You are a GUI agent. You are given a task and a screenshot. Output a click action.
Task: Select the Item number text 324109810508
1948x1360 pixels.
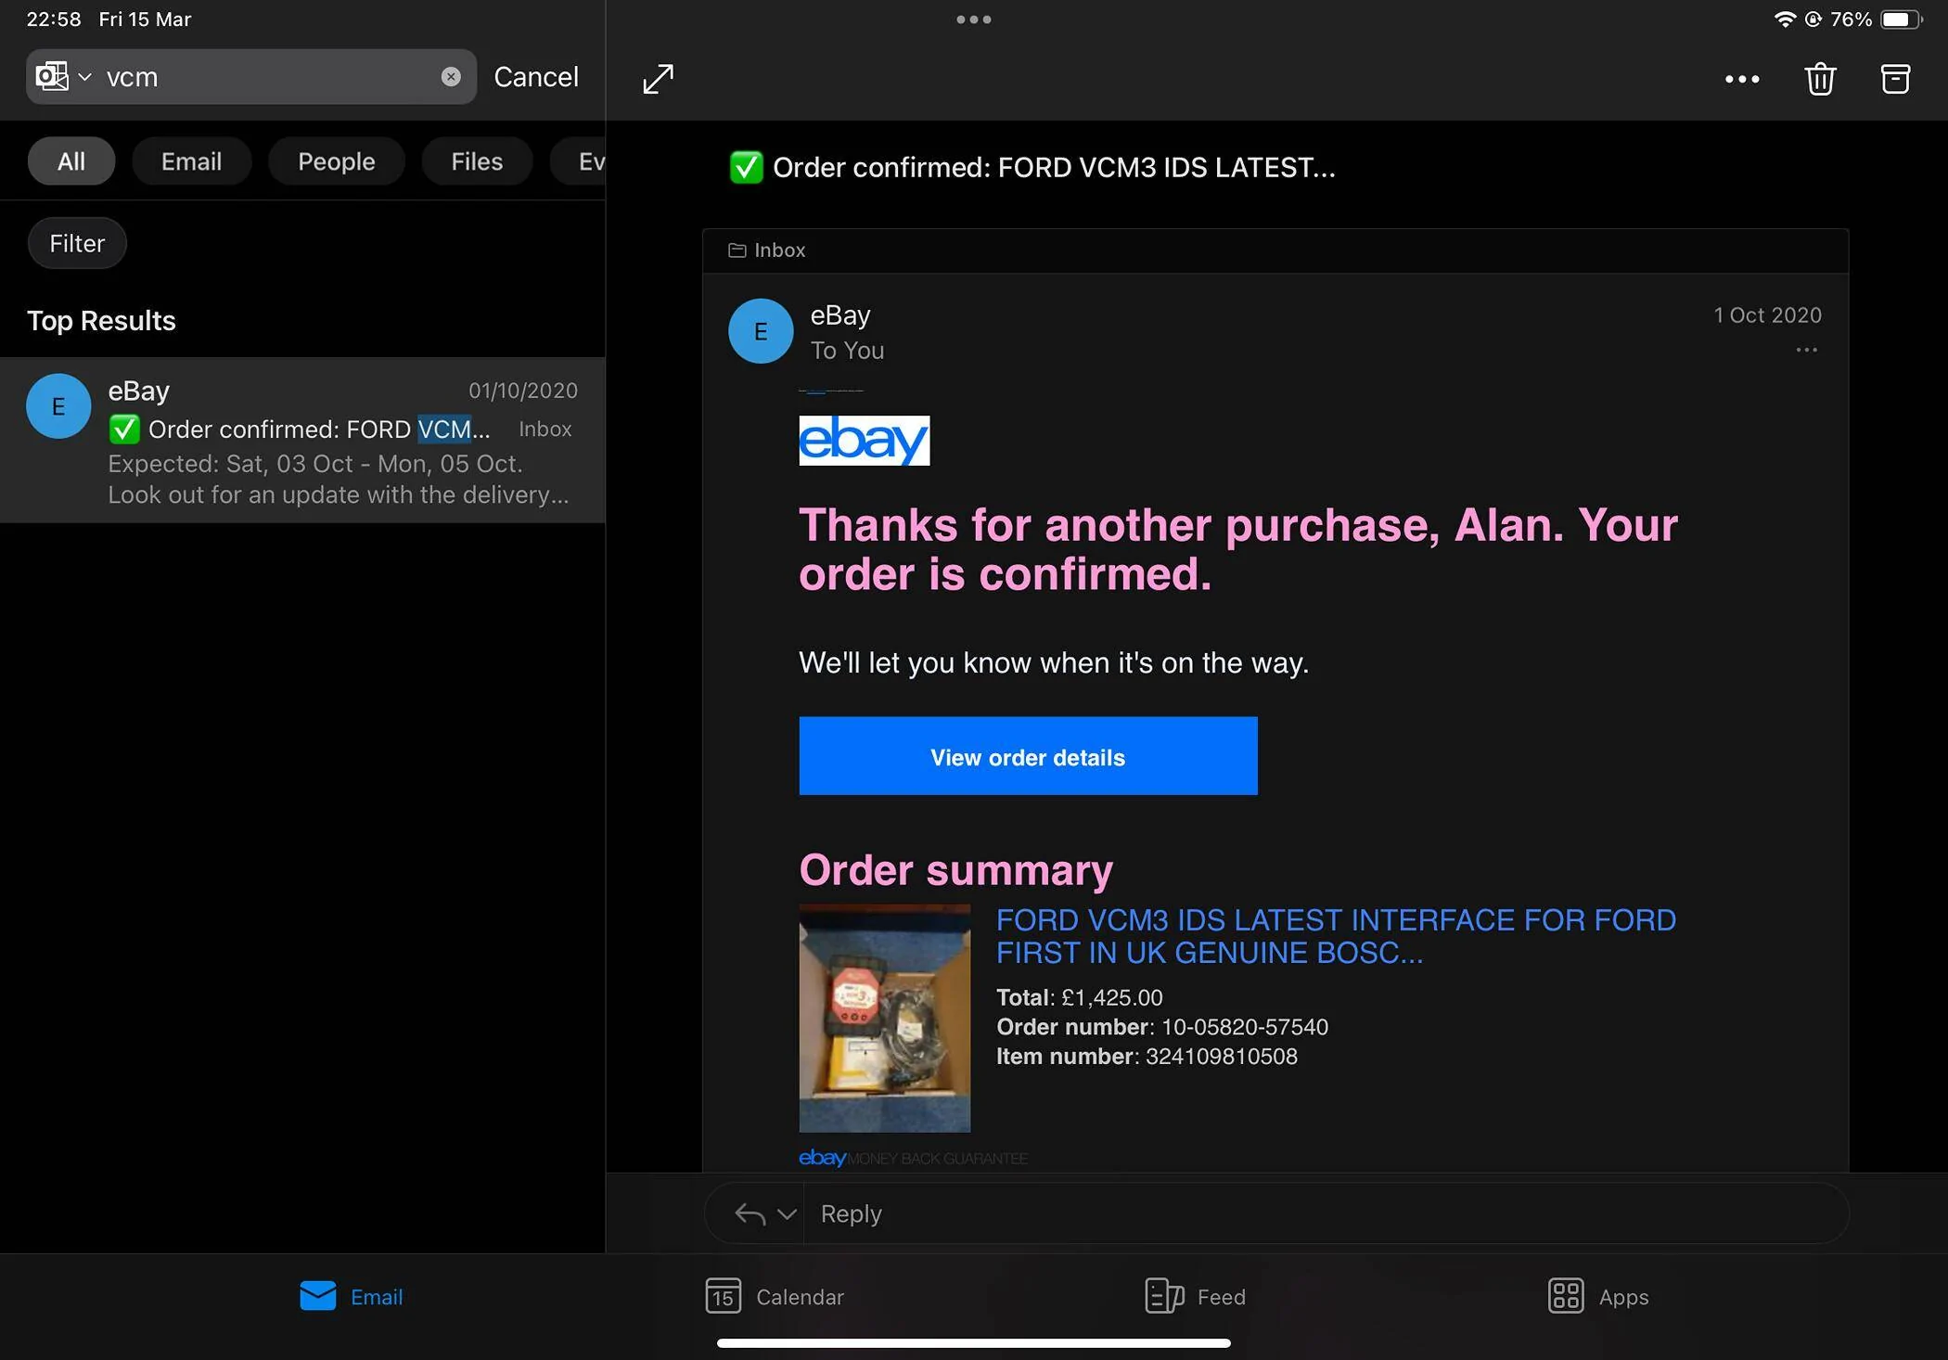[x=1222, y=1057]
